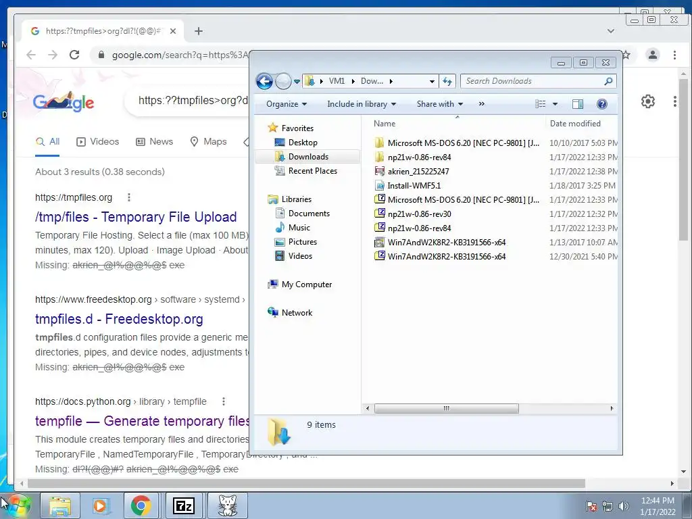Open Windows Start menu
Screen dimensions: 692x519
[x=18, y=505]
